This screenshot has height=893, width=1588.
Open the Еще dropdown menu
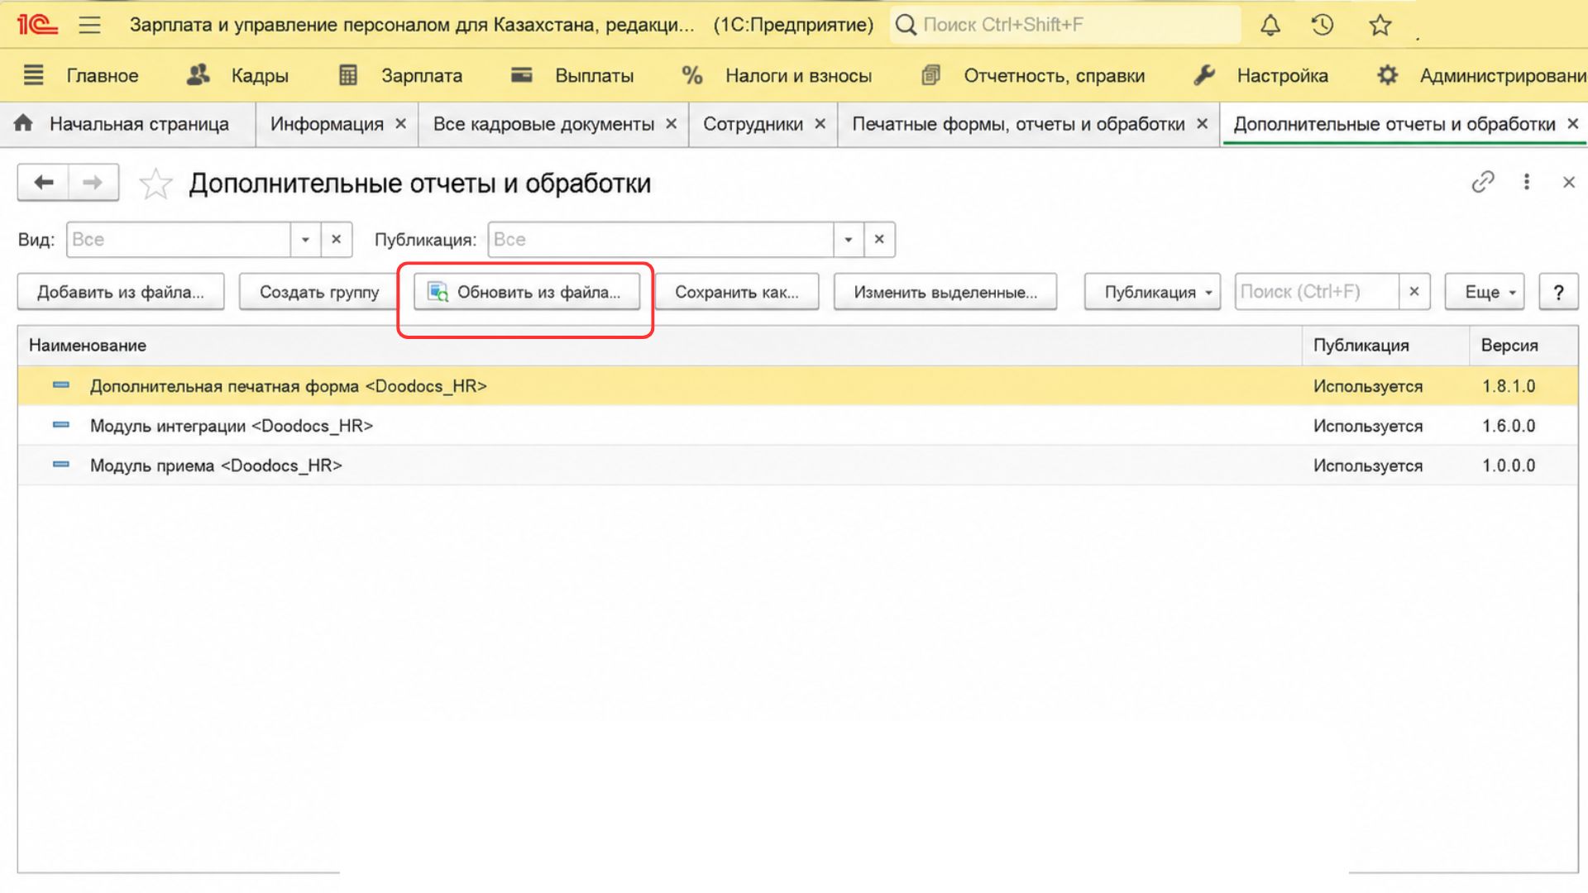(1485, 292)
